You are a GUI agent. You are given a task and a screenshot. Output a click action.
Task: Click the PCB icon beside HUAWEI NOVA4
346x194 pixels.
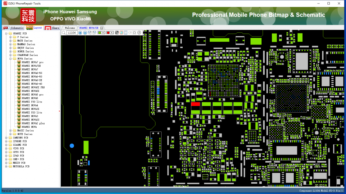click(x=19, y=105)
